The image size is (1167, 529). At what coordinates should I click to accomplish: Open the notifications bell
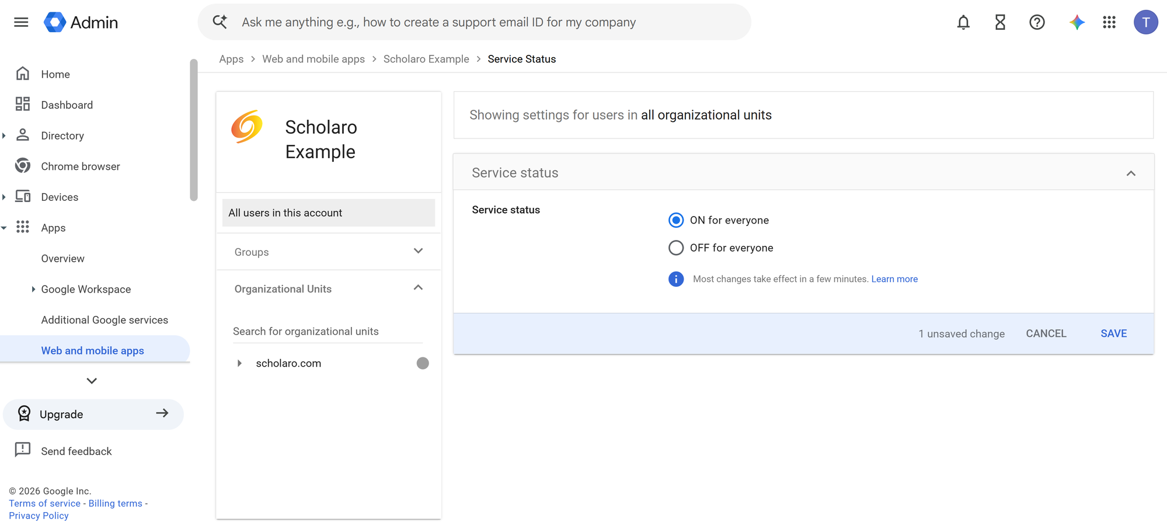[963, 22]
